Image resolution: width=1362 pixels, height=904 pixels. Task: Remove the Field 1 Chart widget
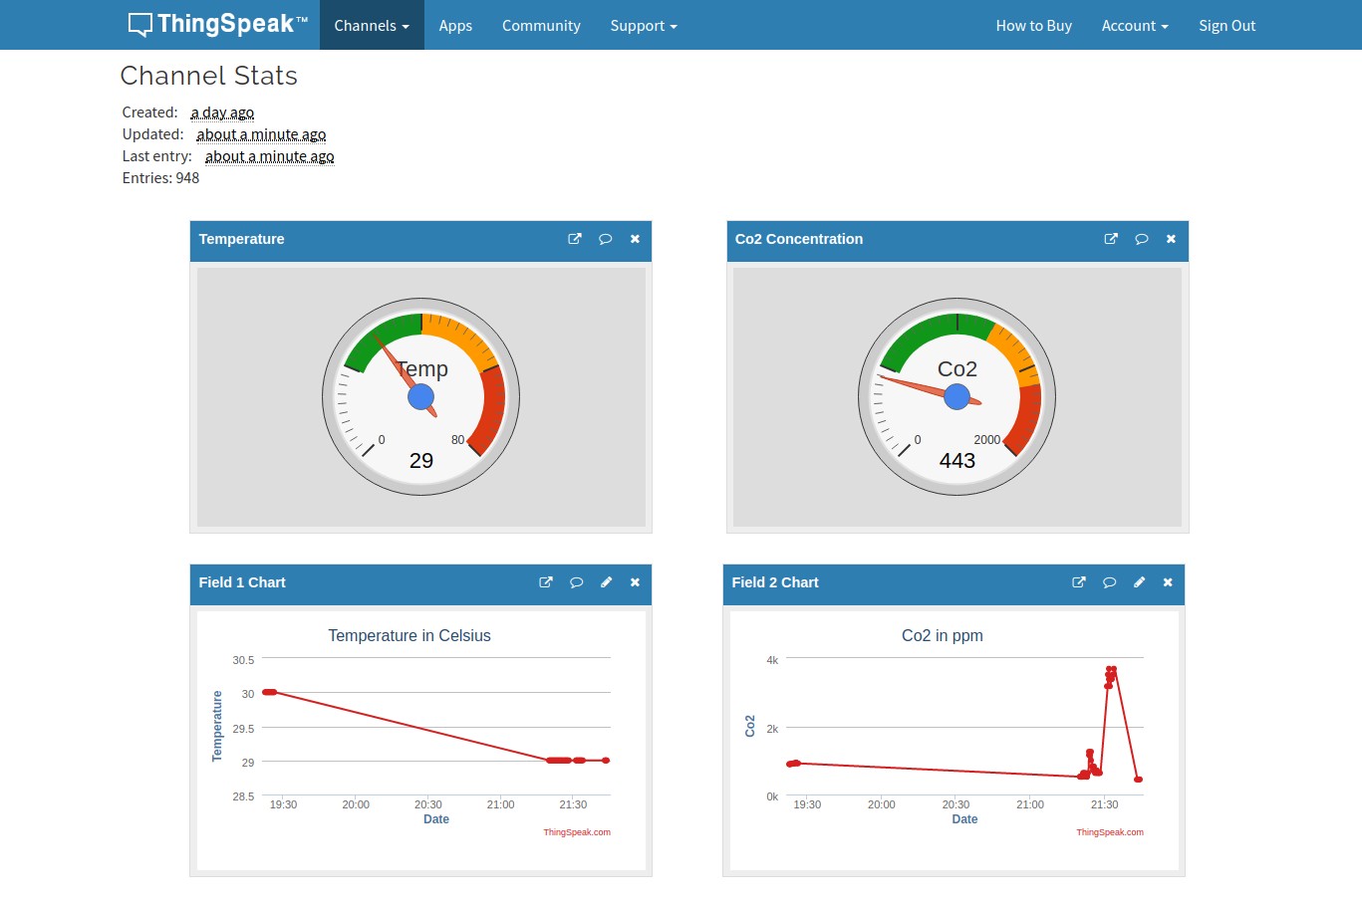(x=635, y=582)
